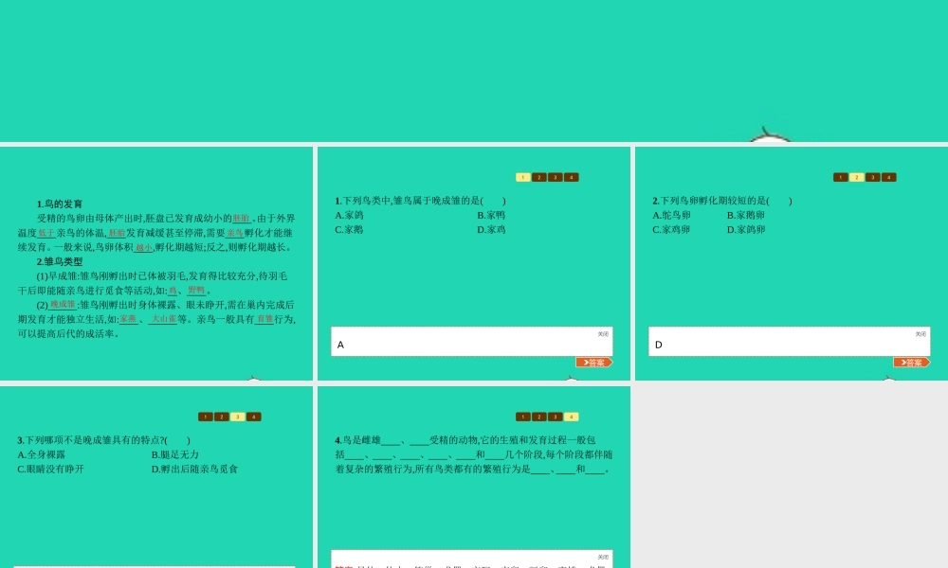Click option A.全身裸露 in question 3
948x568 pixels.
[x=41, y=455]
